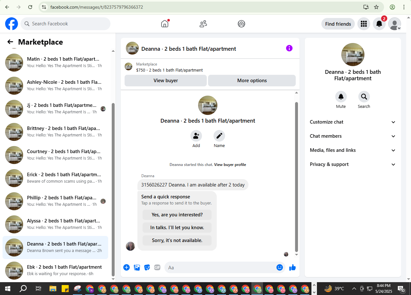Open the Matin conversation
Viewport: 411px width, 295px height.
click(55, 63)
